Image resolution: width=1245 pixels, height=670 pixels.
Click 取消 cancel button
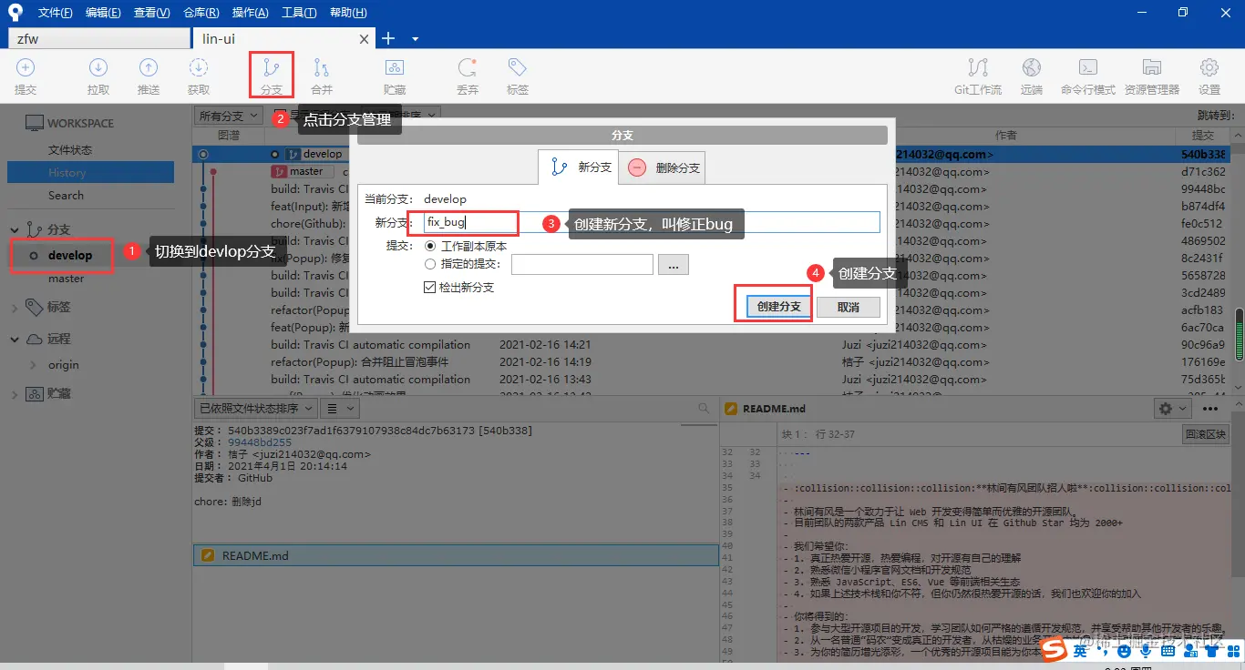(849, 307)
